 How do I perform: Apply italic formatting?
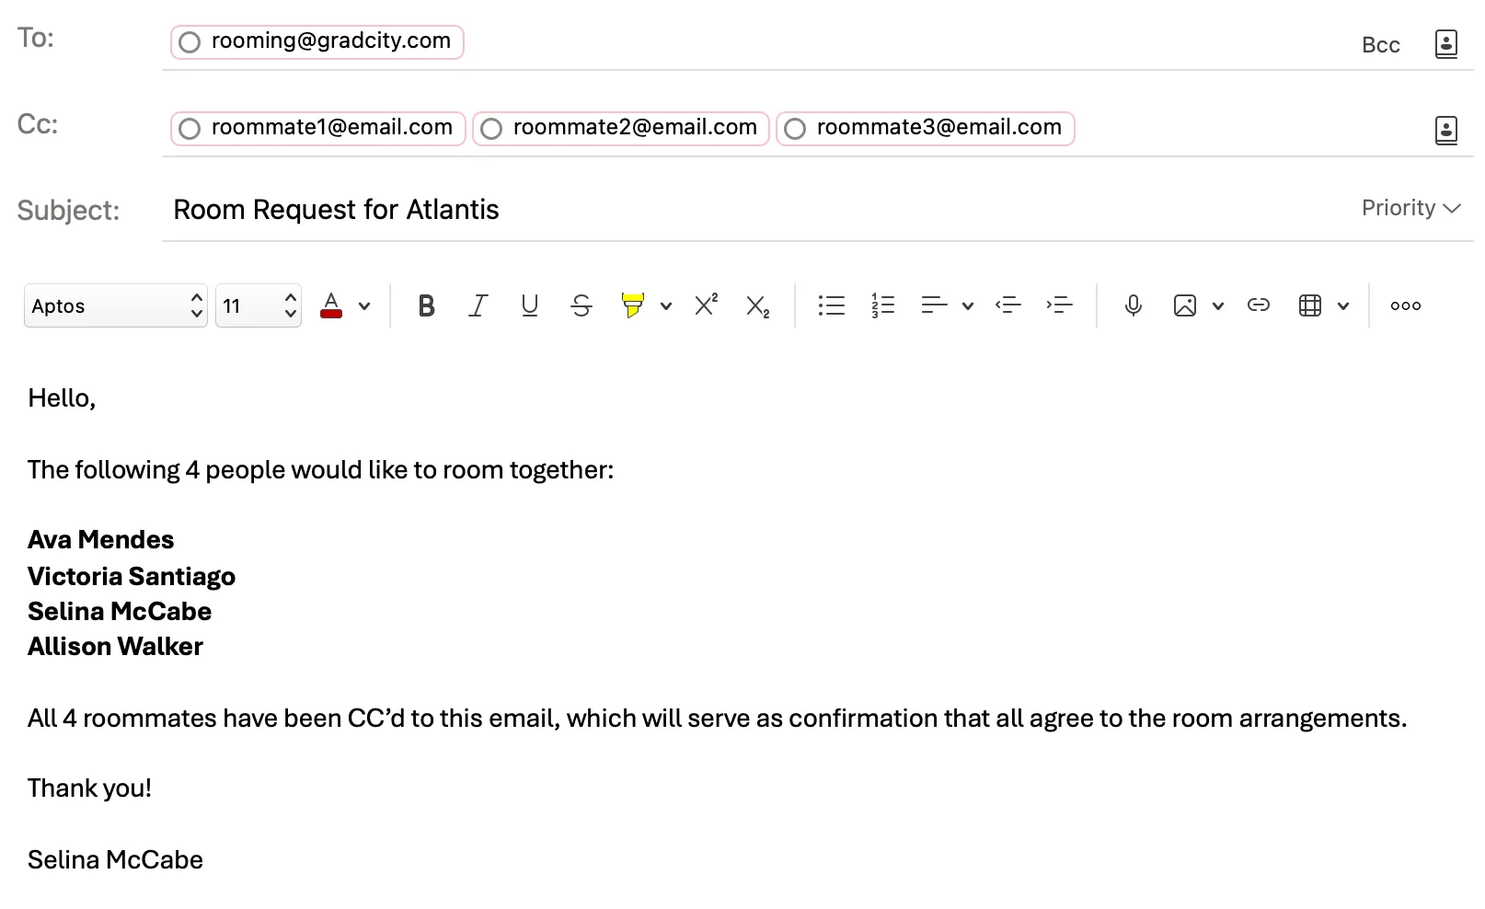tap(478, 305)
